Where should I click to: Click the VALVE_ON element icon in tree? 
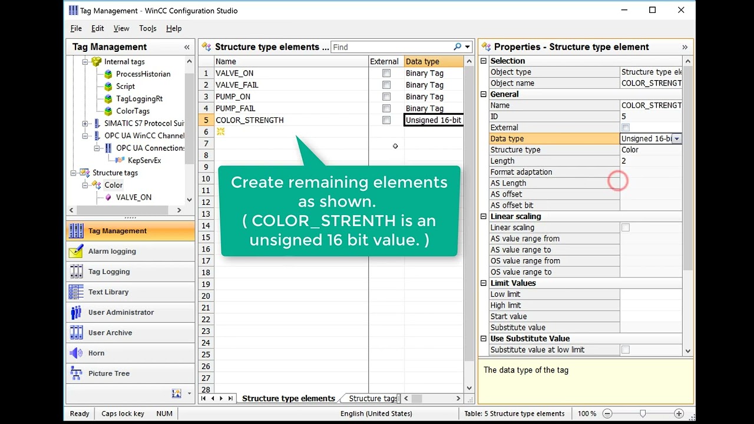(x=108, y=198)
